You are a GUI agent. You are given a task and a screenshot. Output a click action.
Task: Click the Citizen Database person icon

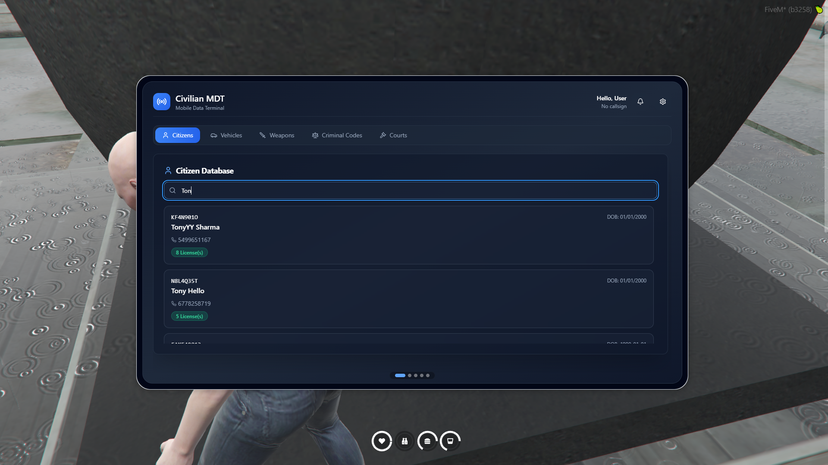168,170
